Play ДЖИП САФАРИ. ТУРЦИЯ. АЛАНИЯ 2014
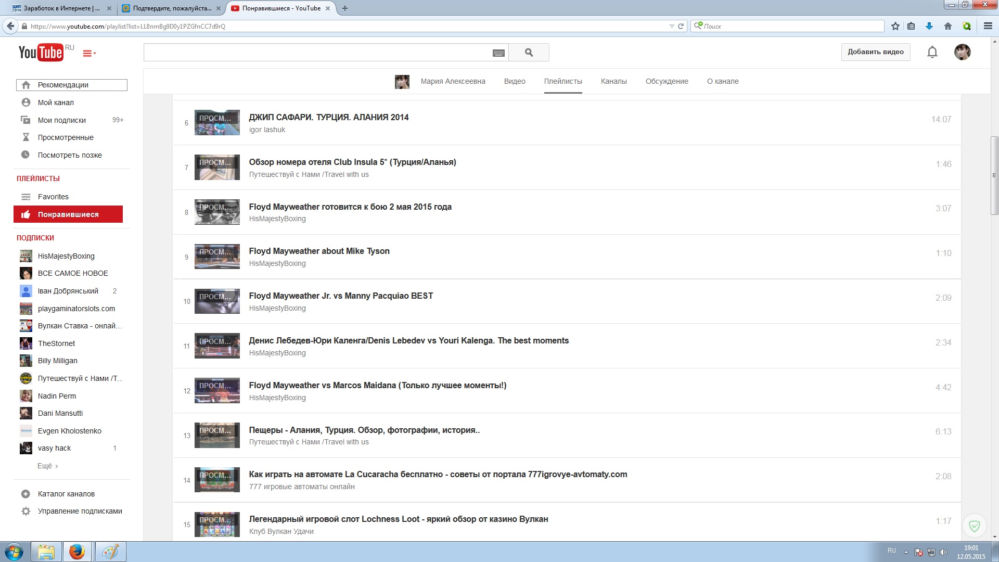The image size is (999, 562). pyautogui.click(x=329, y=117)
